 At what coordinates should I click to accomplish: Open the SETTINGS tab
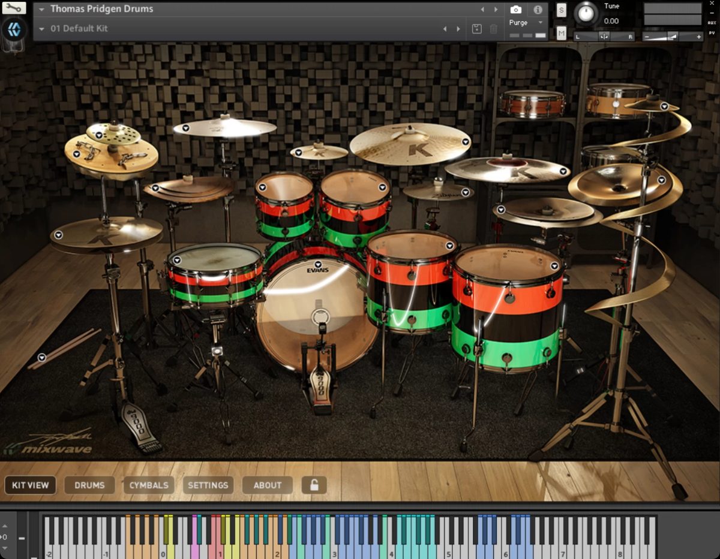(208, 485)
